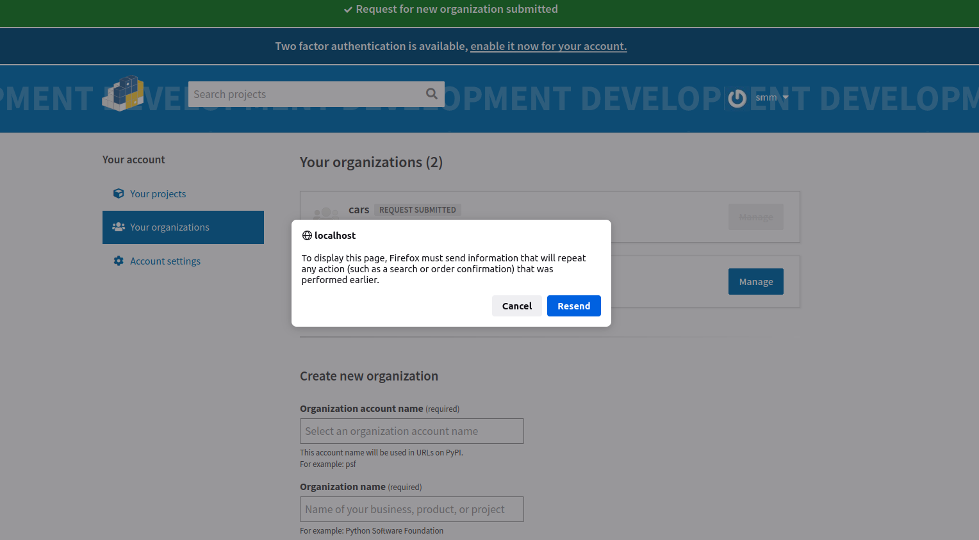Screen dimensions: 979x540
Task: Click the disabled Manage button for cars
Action: pos(755,217)
